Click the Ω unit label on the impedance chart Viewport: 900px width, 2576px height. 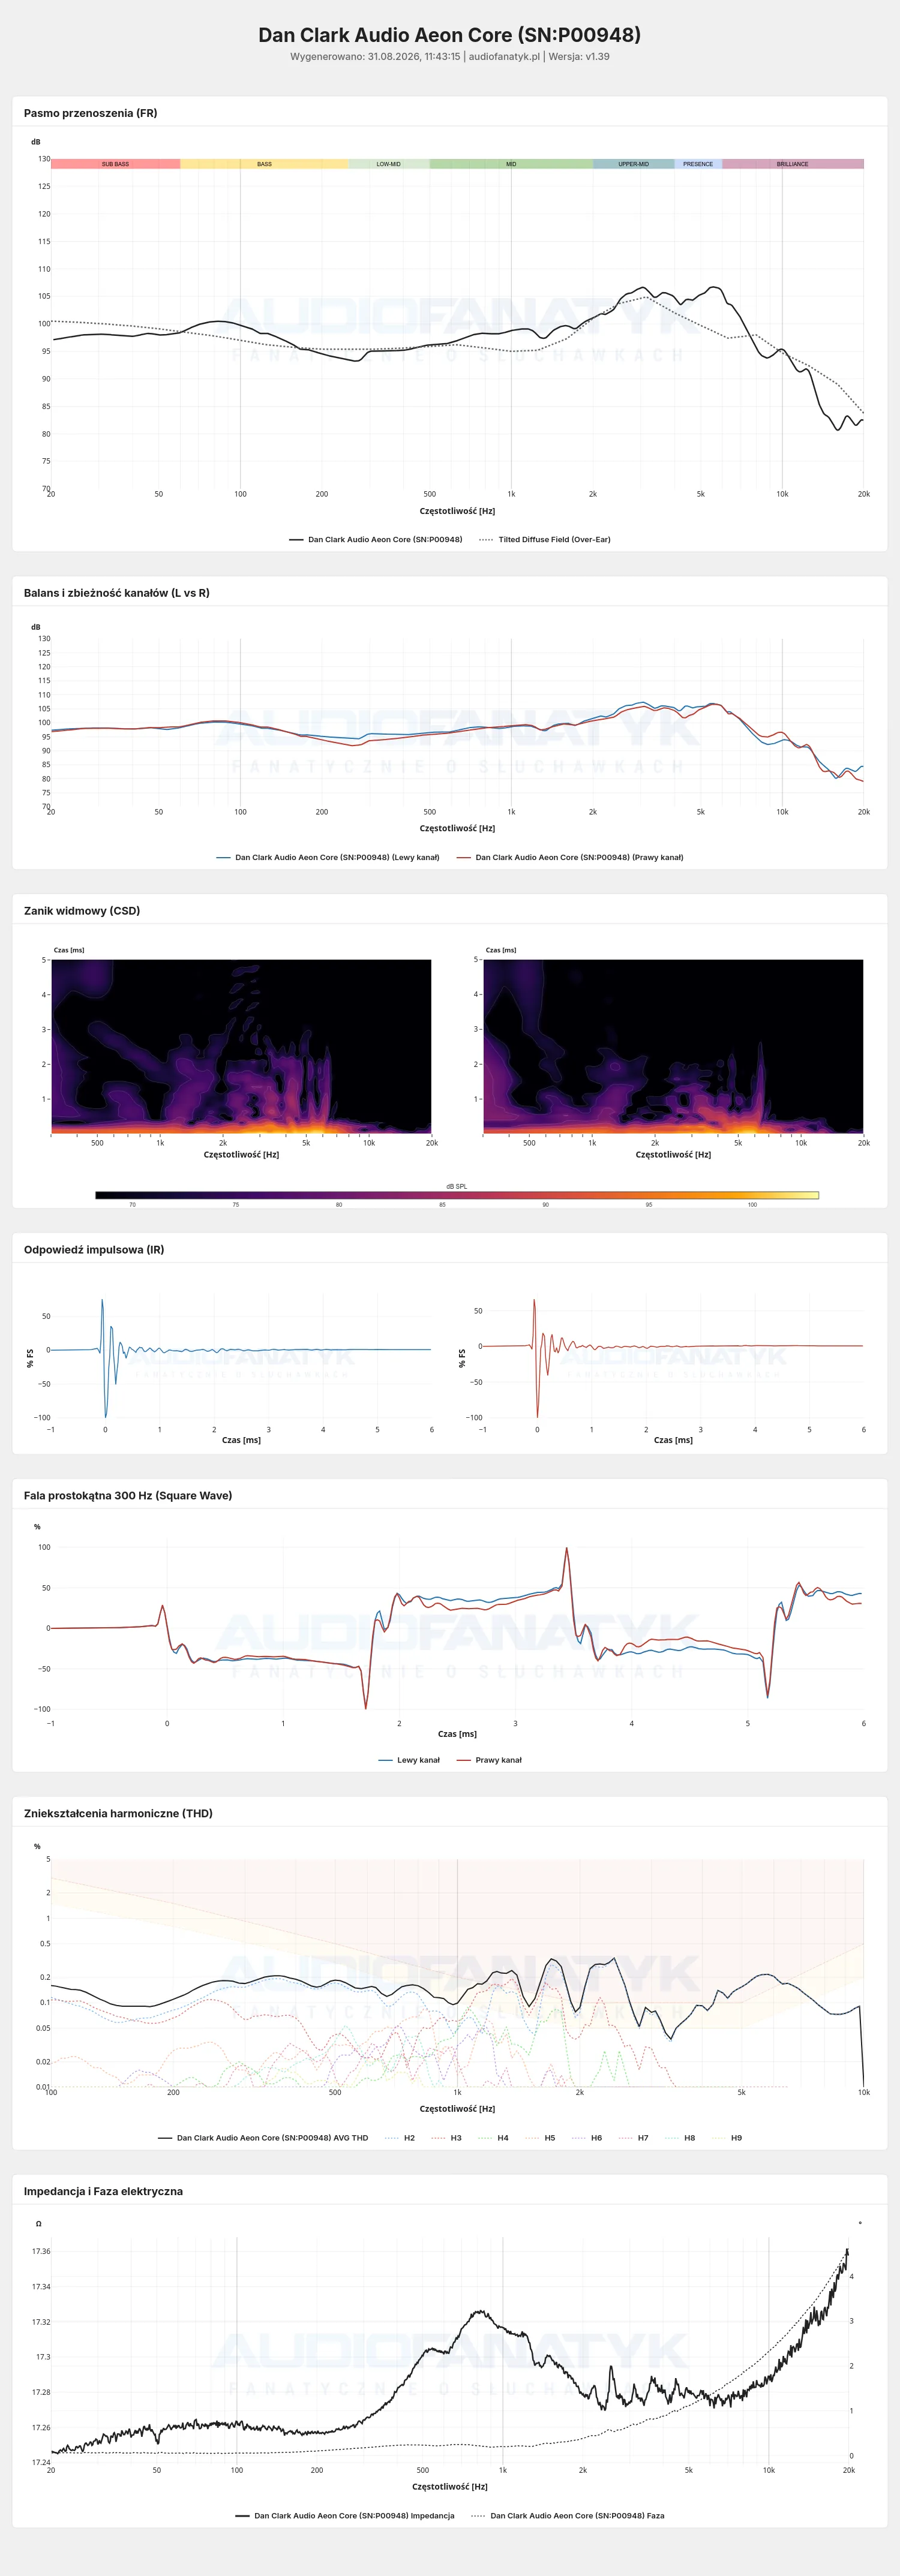point(39,2224)
